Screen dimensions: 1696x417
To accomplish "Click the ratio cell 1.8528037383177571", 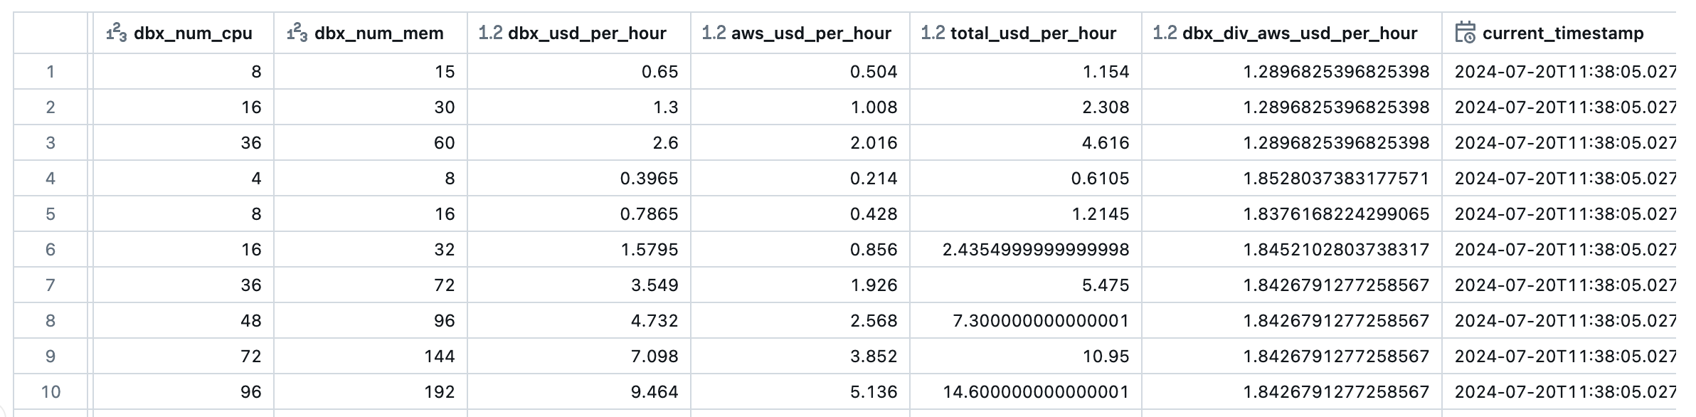I will pyautogui.click(x=1292, y=178).
